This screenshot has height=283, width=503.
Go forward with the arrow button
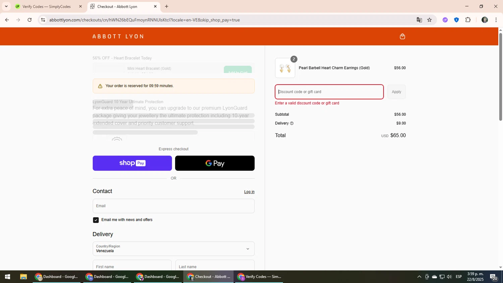tap(18, 20)
